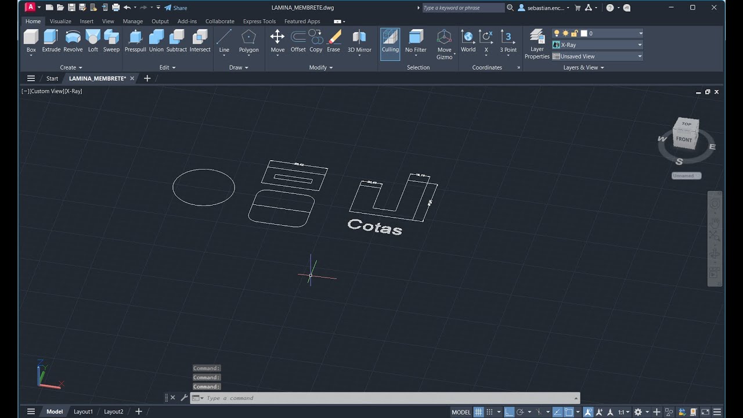Select the Loft tool

93,41
